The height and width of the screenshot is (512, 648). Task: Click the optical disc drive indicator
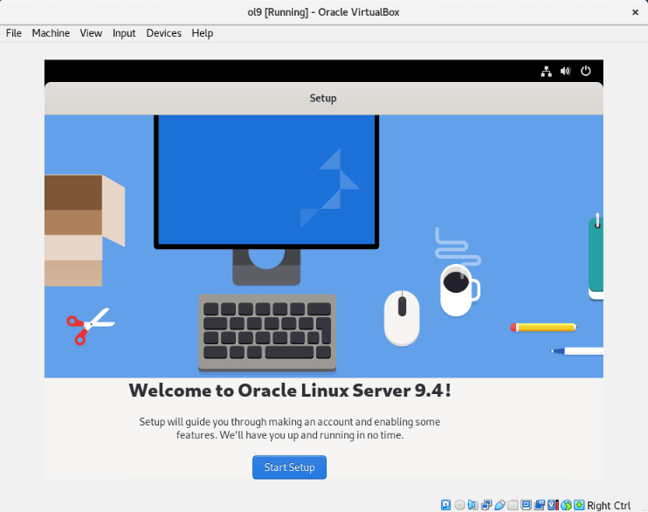(x=459, y=505)
